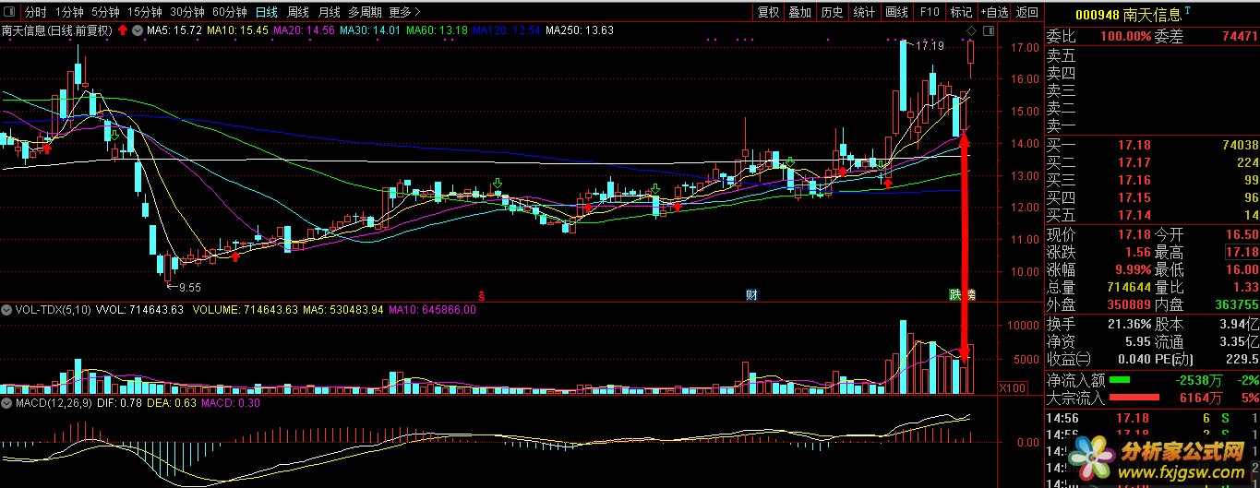Image resolution: width=1260 pixels, height=488 pixels.
Task: Click the panel layout icon at top-left
Action: click(9, 12)
